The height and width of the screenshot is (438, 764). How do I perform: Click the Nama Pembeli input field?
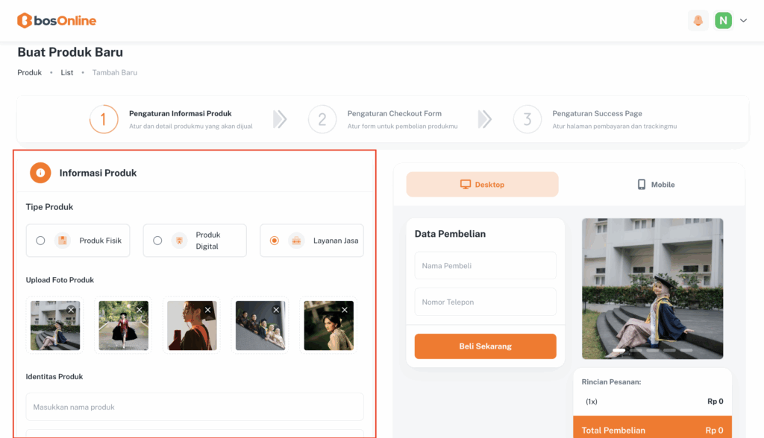[x=485, y=266]
